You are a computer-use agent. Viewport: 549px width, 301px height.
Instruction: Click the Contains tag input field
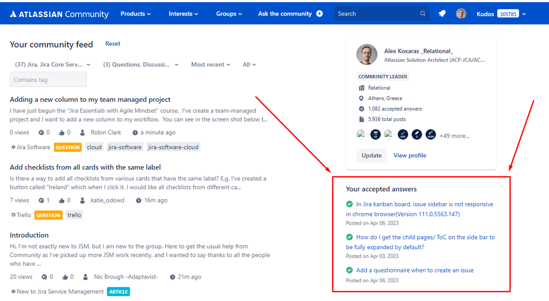[x=48, y=80]
